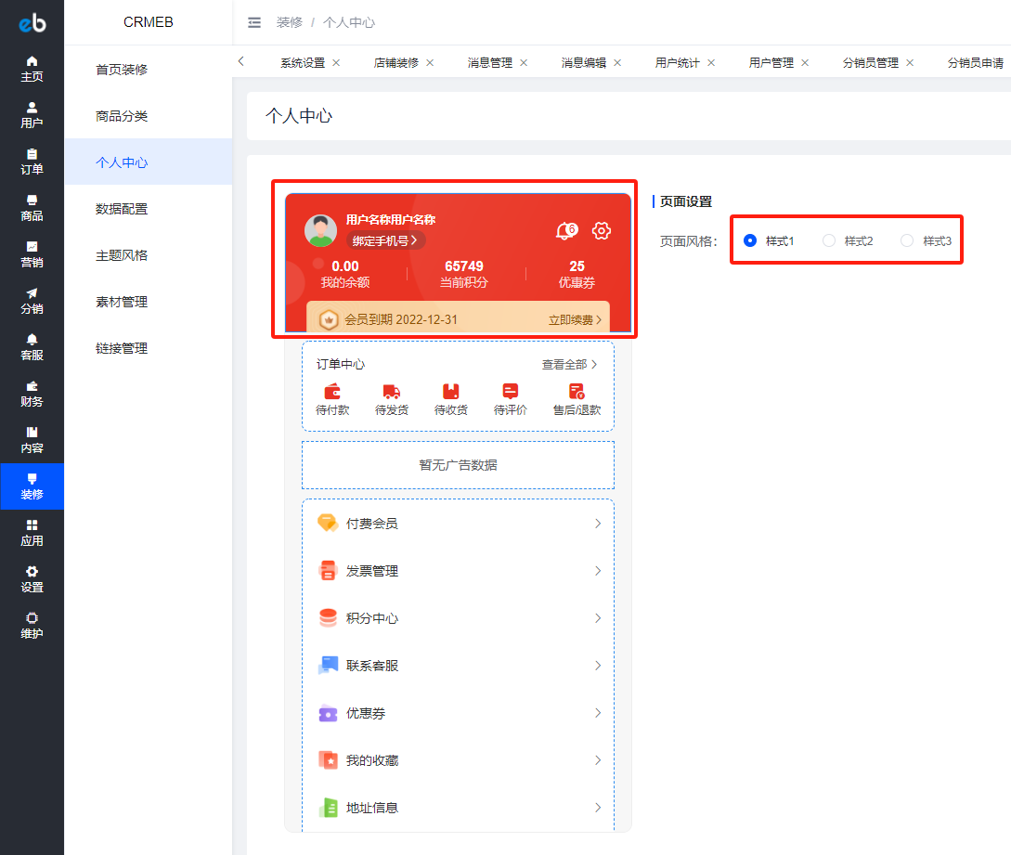1011x855 pixels.
Task: Toggle the sidebar collapse hamburger icon
Action: (254, 22)
